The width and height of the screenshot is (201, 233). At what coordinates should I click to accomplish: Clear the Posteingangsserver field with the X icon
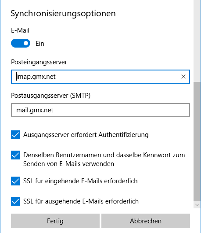click(x=183, y=77)
